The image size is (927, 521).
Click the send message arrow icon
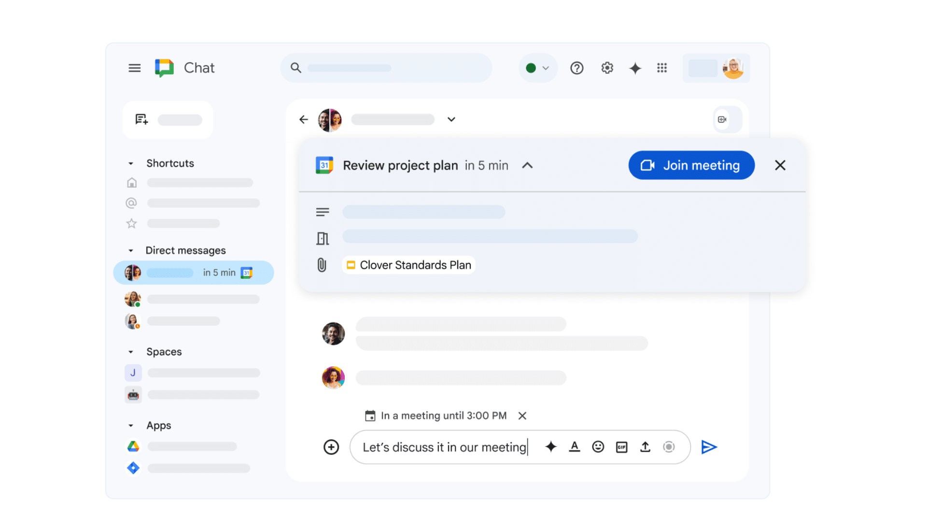point(709,447)
